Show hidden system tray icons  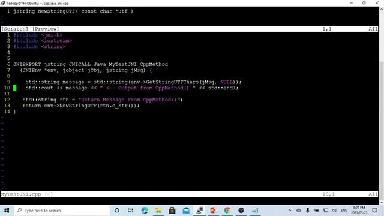[289, 211]
